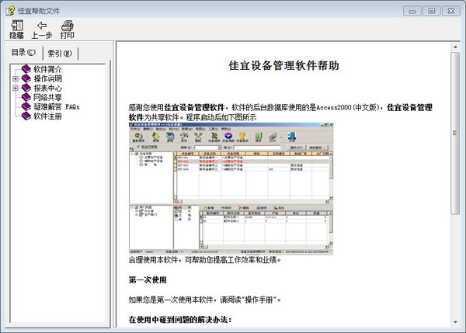Select the 报表中心 topic label

(47, 88)
